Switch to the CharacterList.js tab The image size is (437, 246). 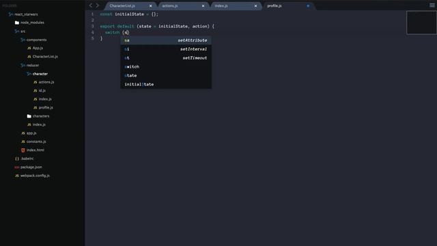130,6
